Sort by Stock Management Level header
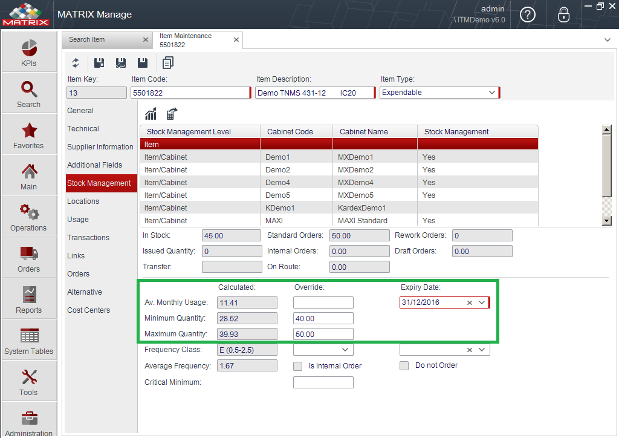This screenshot has width=619, height=438. (x=200, y=131)
